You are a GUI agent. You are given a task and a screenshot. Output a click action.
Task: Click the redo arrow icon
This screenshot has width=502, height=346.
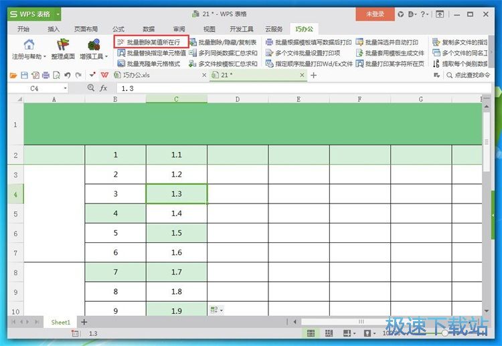[78, 76]
